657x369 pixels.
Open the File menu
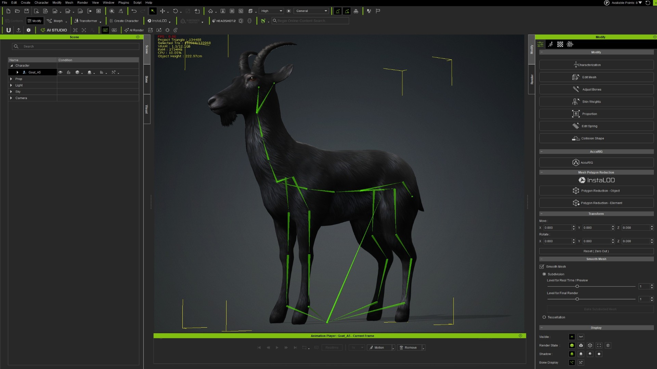click(4, 2)
